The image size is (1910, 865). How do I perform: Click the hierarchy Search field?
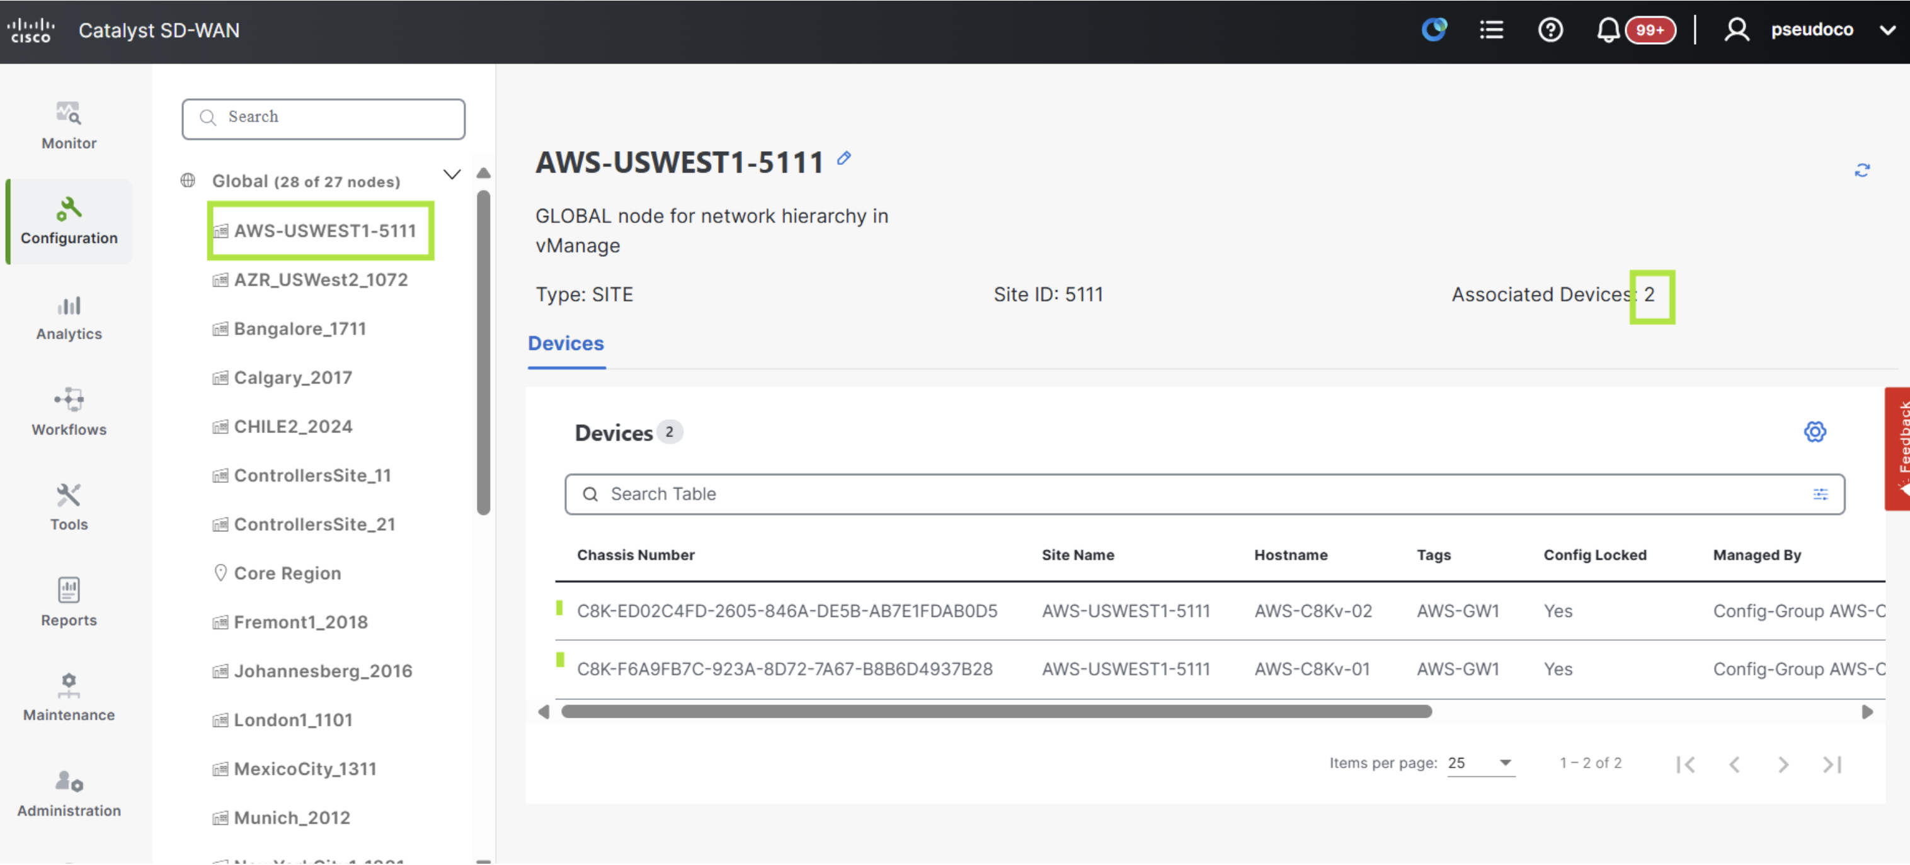tap(323, 118)
